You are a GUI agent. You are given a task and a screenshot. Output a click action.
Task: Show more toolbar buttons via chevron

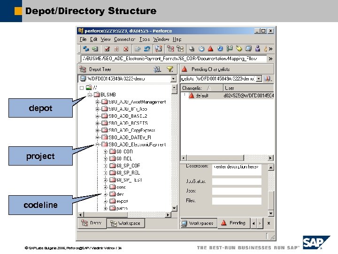(271, 49)
